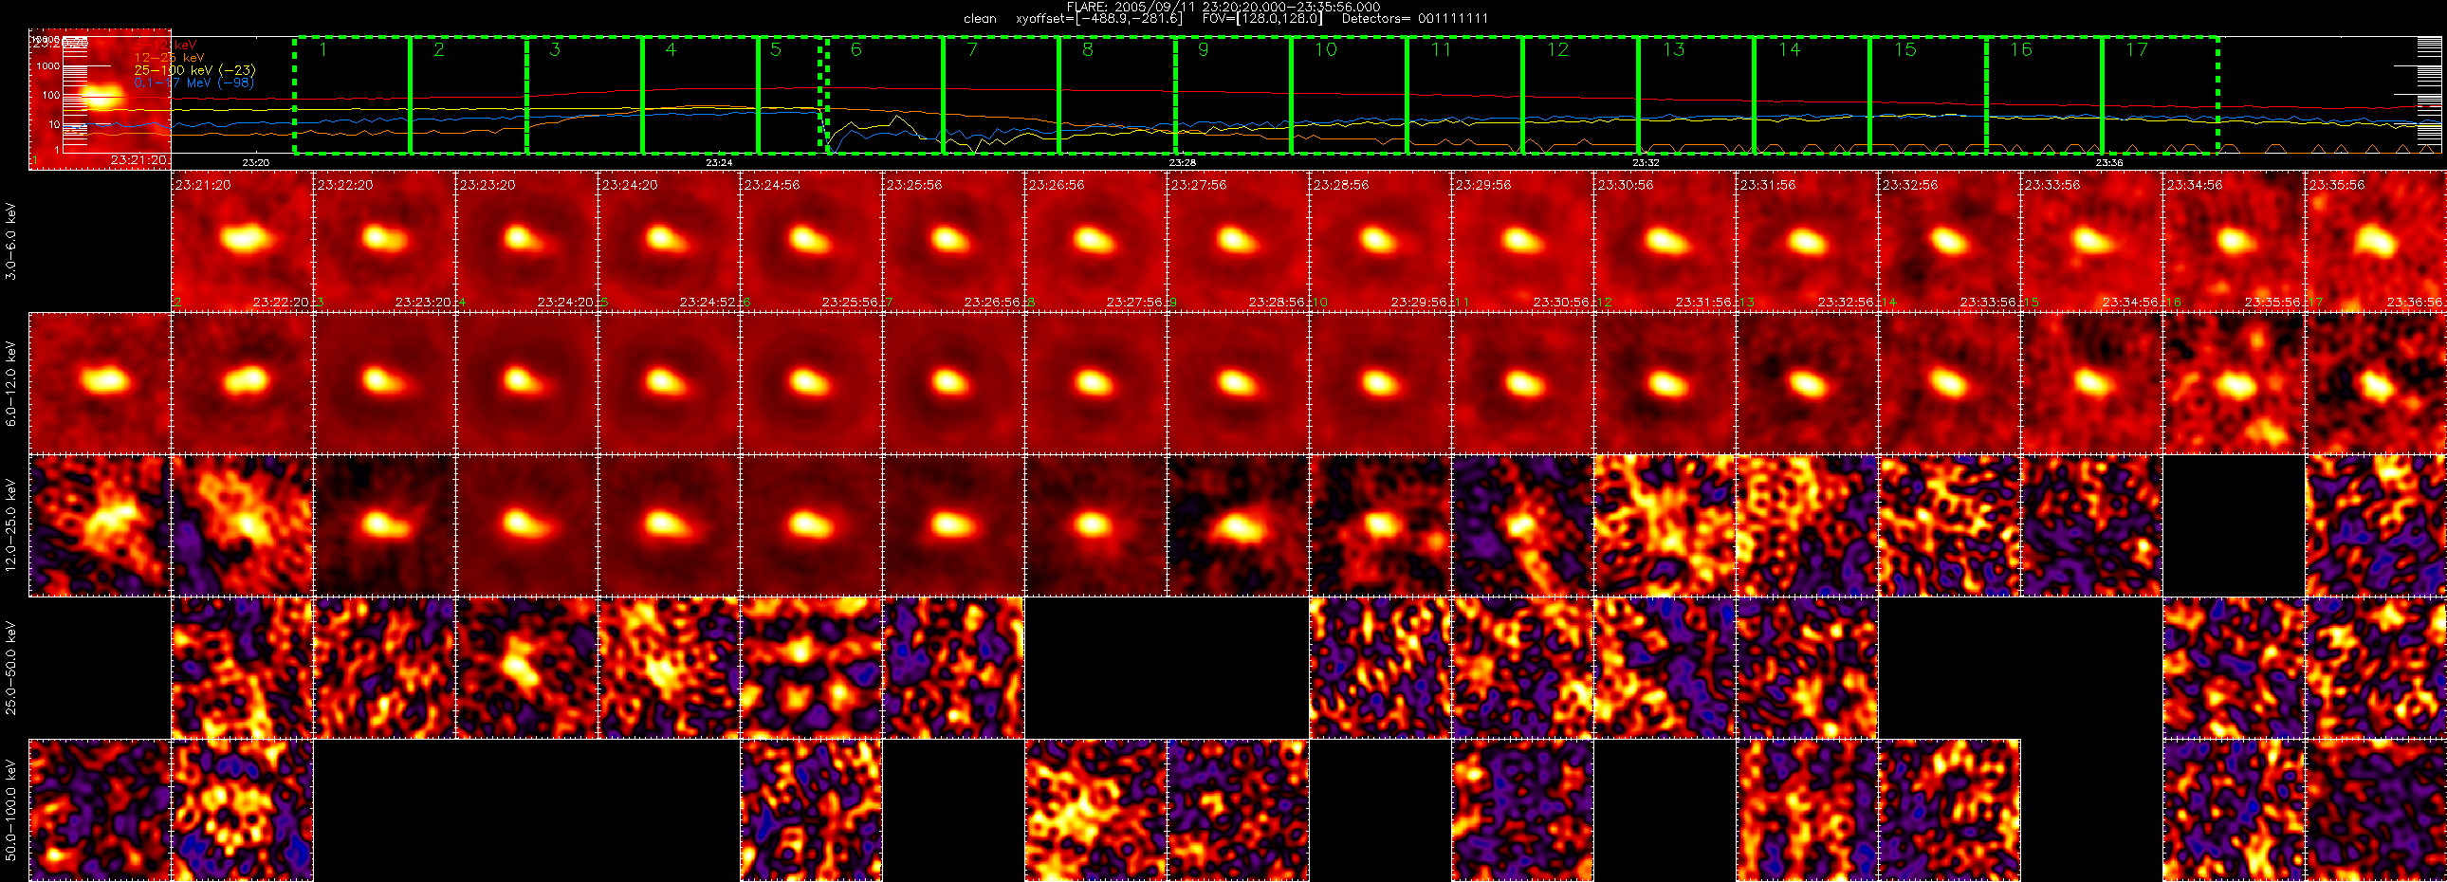Select interval 3 label in the lightcurve plot
2447x882 pixels.
555,49
